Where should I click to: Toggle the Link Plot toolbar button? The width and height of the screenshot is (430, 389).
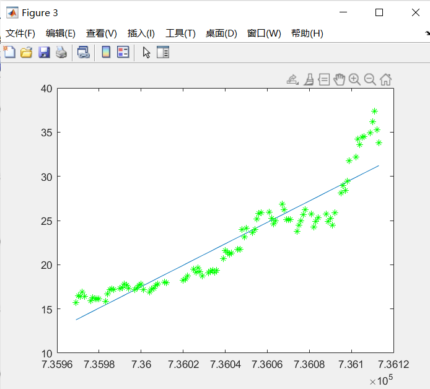point(83,53)
